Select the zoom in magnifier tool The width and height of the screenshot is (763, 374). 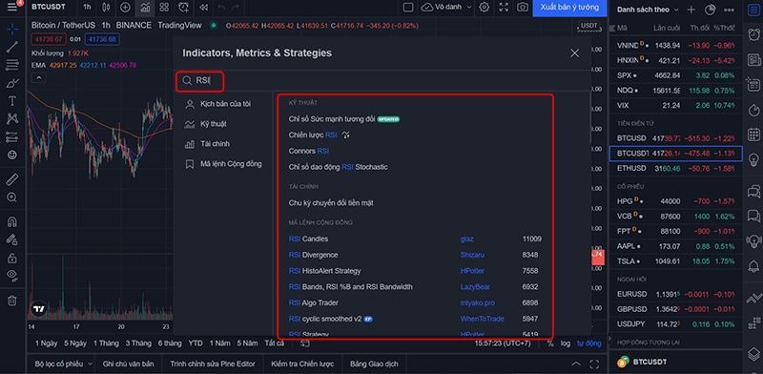click(12, 197)
